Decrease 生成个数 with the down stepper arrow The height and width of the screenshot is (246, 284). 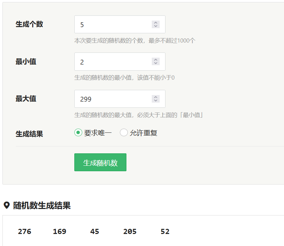click(x=156, y=26)
